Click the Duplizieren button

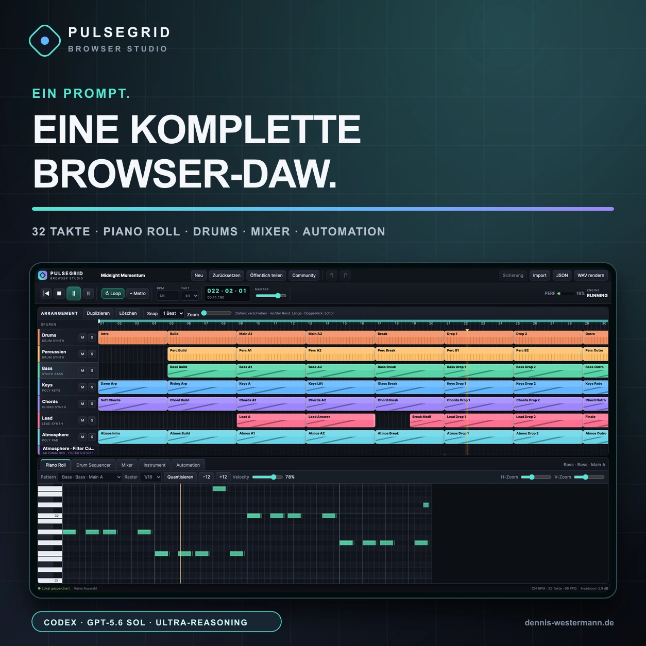pyautogui.click(x=98, y=313)
